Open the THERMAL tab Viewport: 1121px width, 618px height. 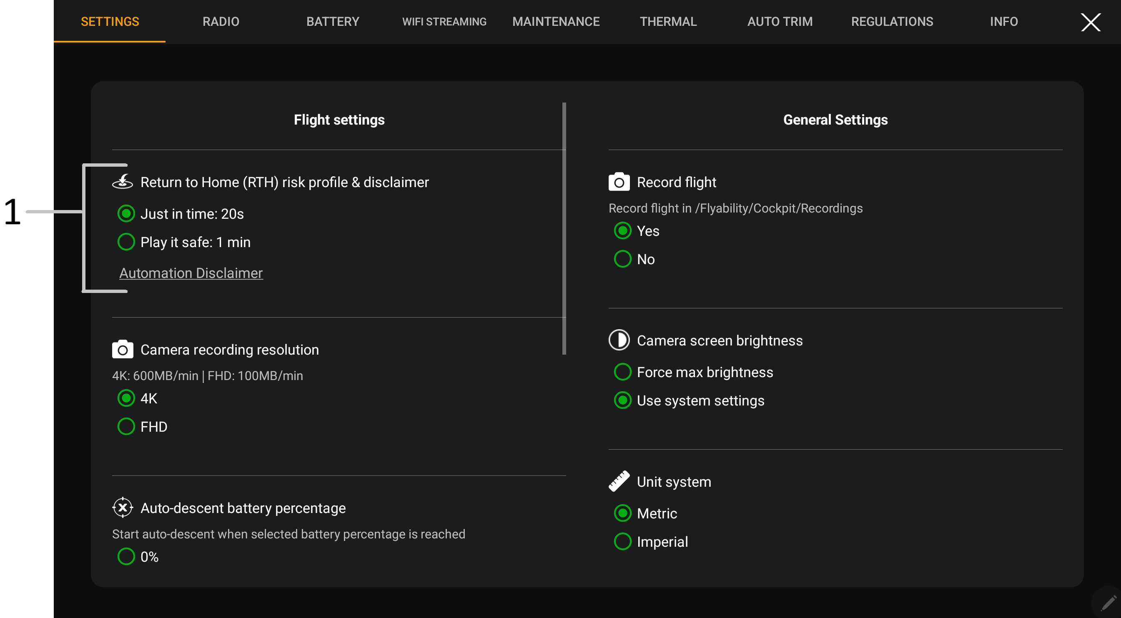point(668,22)
